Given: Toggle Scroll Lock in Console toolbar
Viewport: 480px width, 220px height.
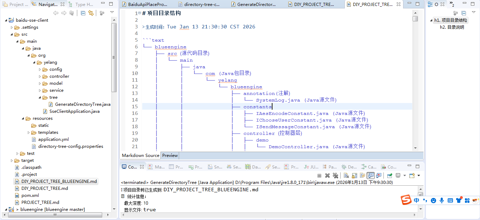Looking at the screenshot, I should click(354, 176).
